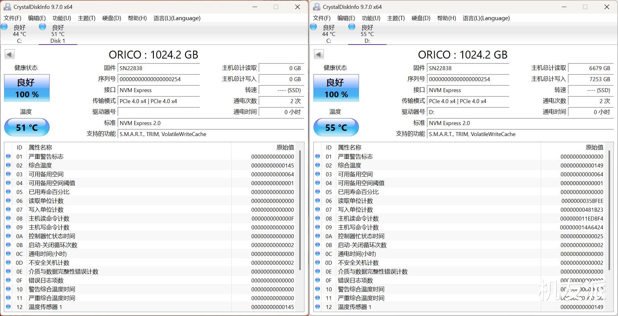Right window: click status orb of 已用寿命百分比 row
The image size is (618, 316).
318,192
